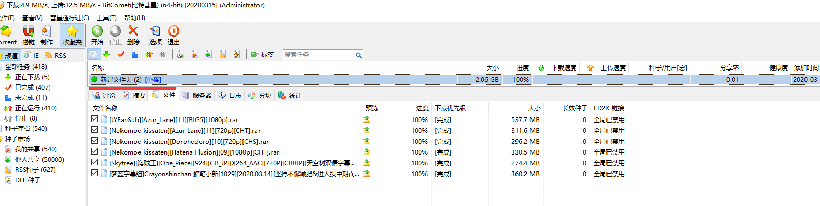
Task: Filter by incomplete blue flag icon
Action: pos(134,55)
